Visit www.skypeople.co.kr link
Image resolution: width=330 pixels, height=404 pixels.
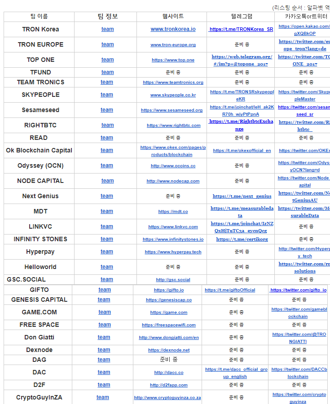173,95
